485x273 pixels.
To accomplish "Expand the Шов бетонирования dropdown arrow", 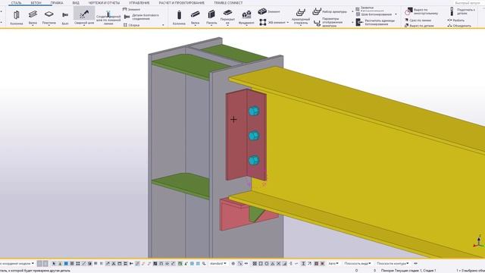I will tap(396, 14).
